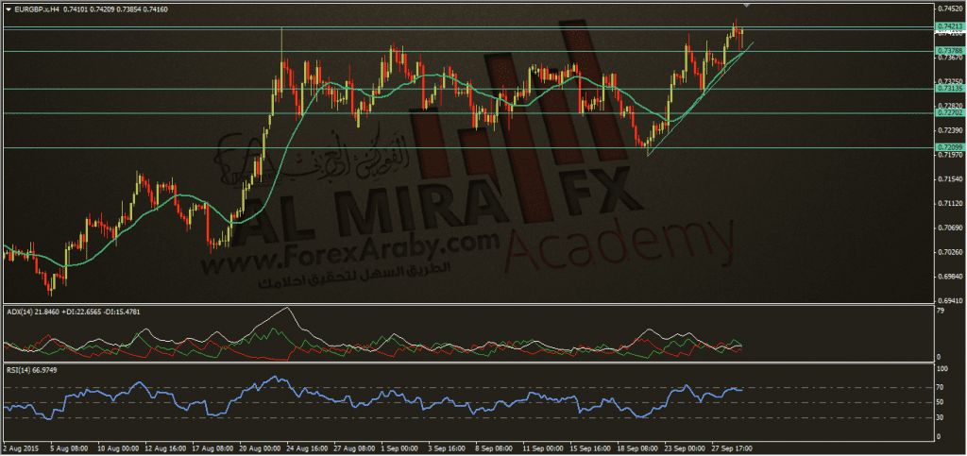
Task: Click the RSI scale value 70
Action: coord(942,388)
